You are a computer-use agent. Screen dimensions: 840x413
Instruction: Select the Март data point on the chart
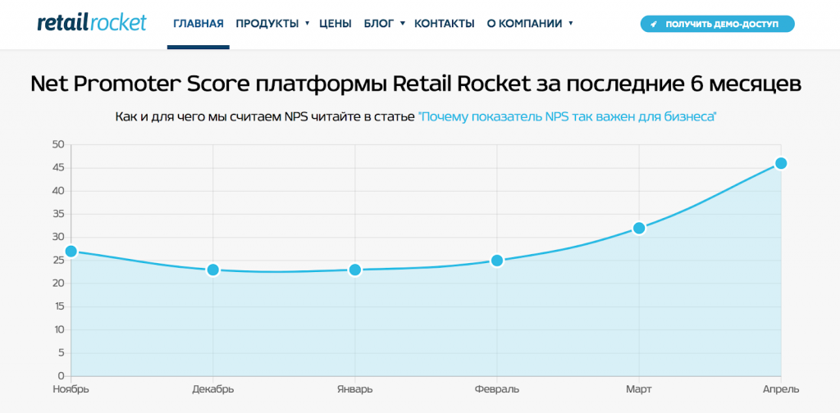tap(638, 229)
